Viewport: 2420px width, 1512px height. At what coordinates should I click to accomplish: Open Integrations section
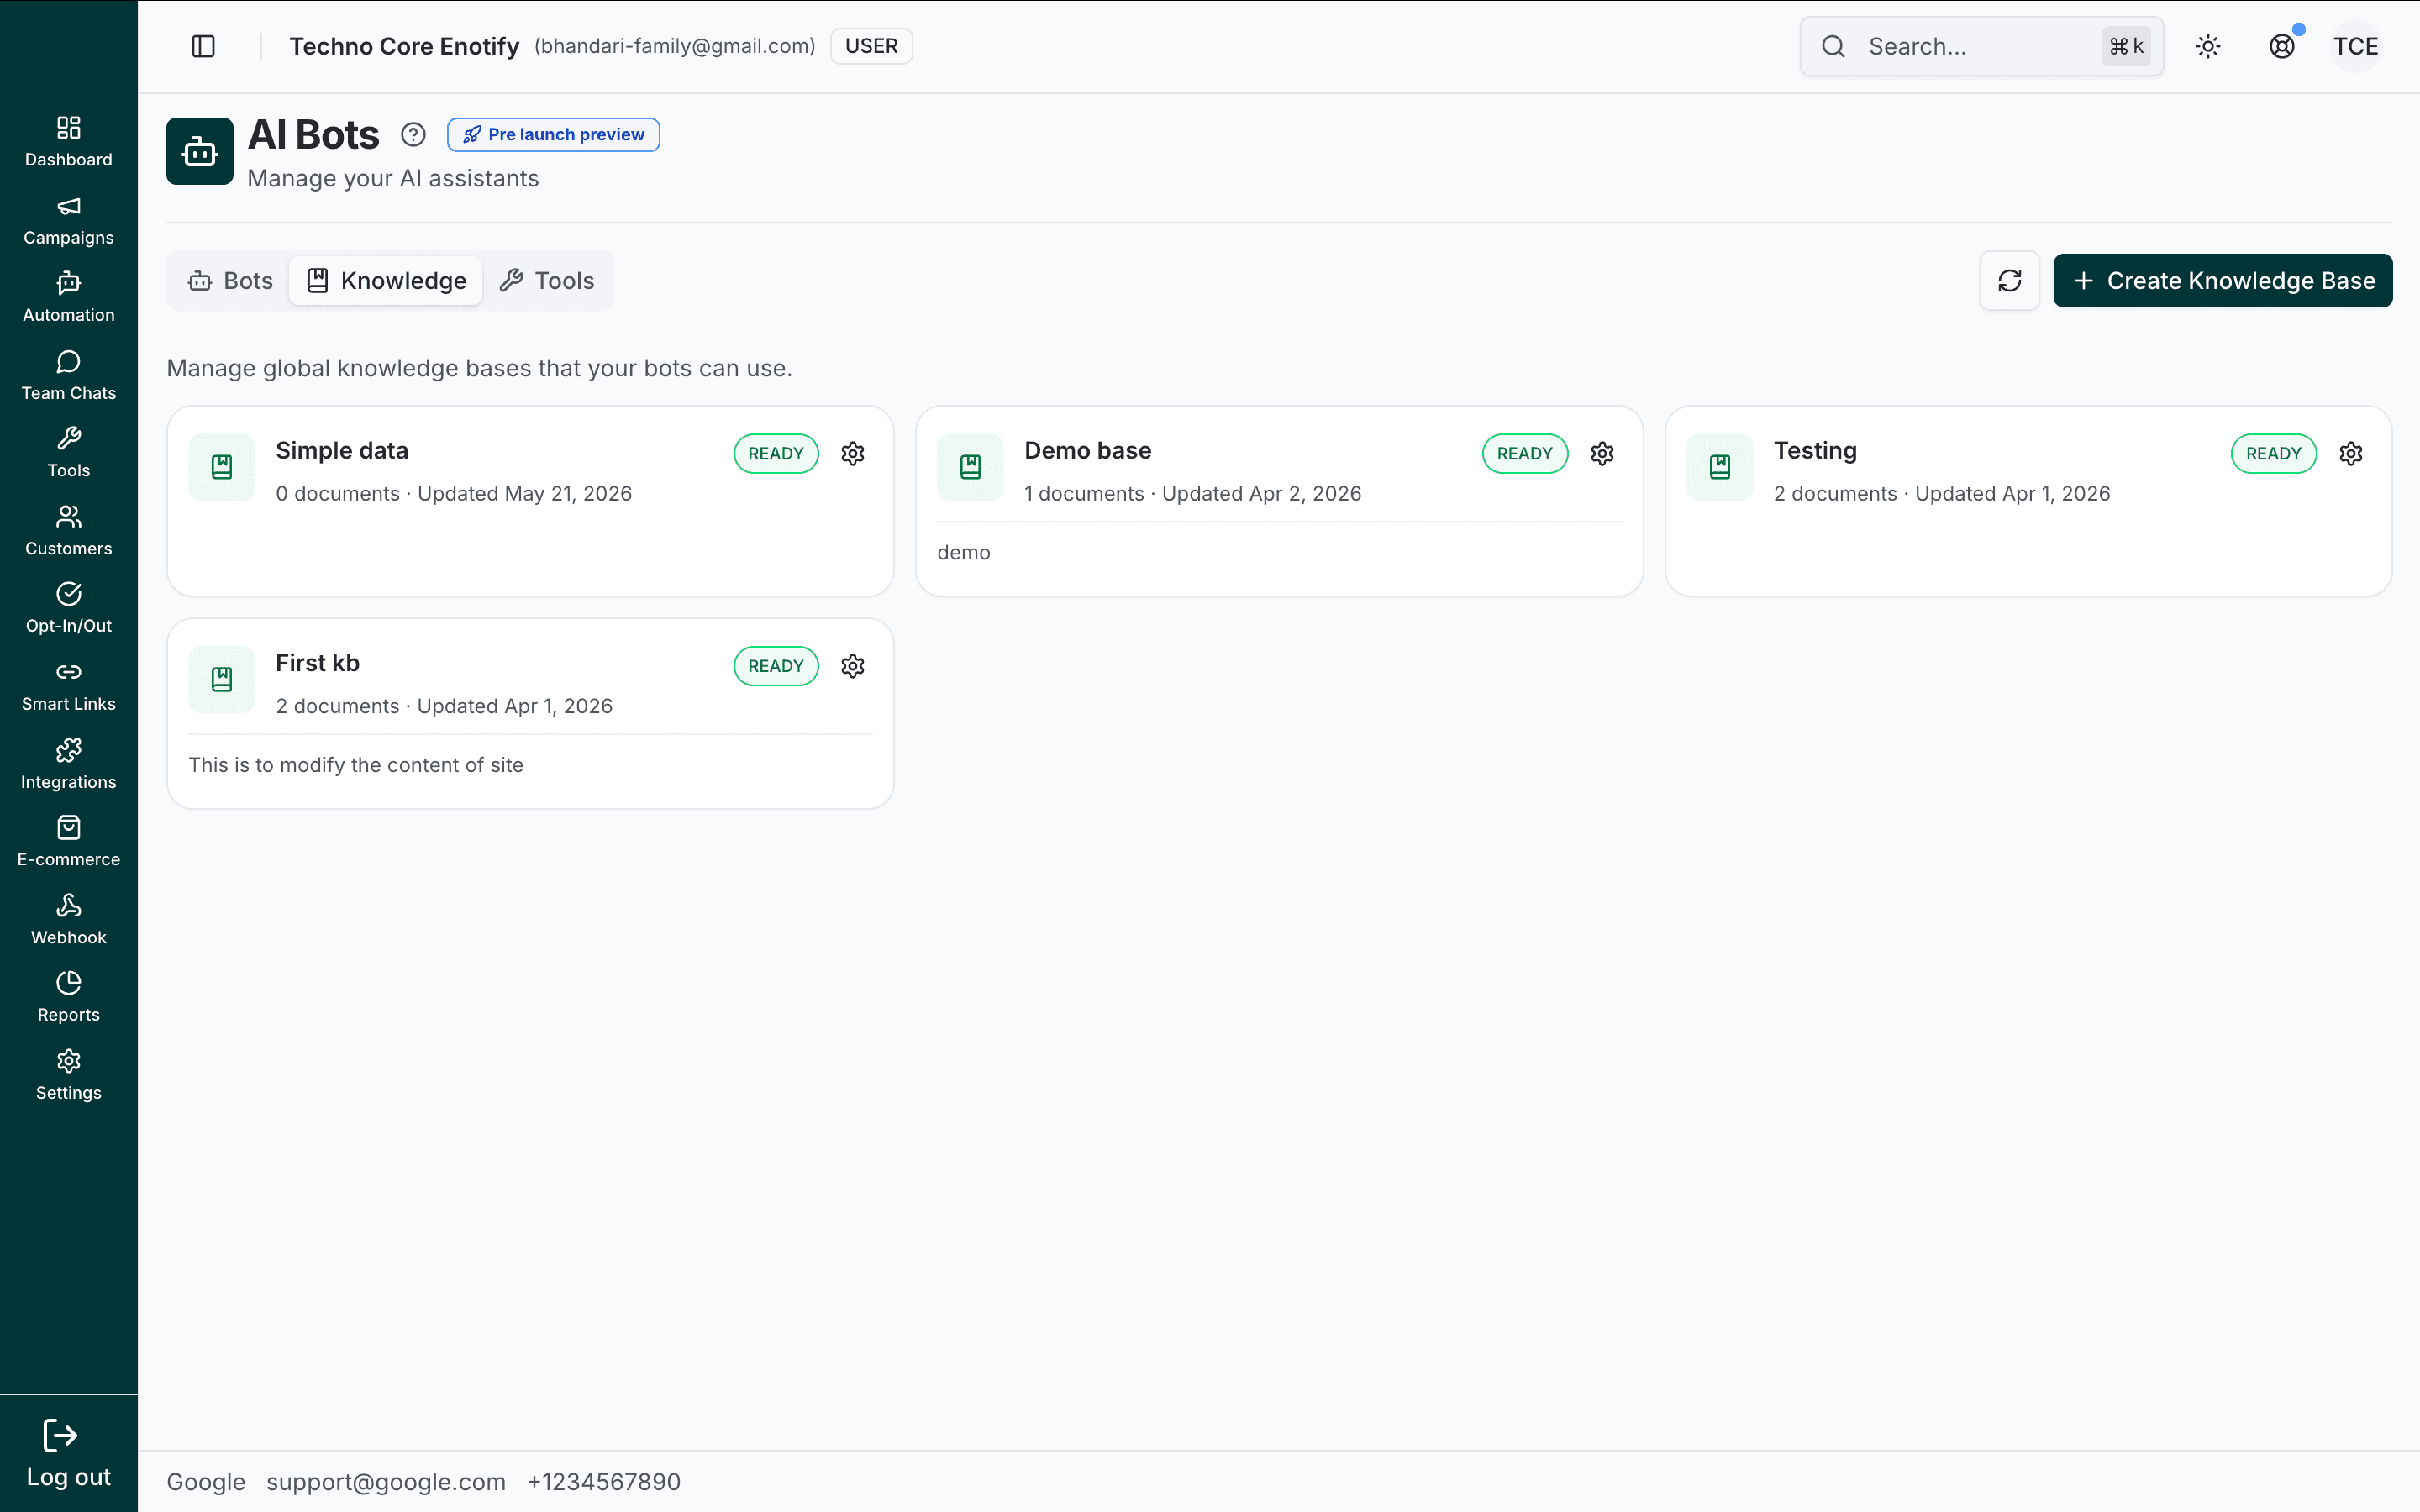point(68,765)
